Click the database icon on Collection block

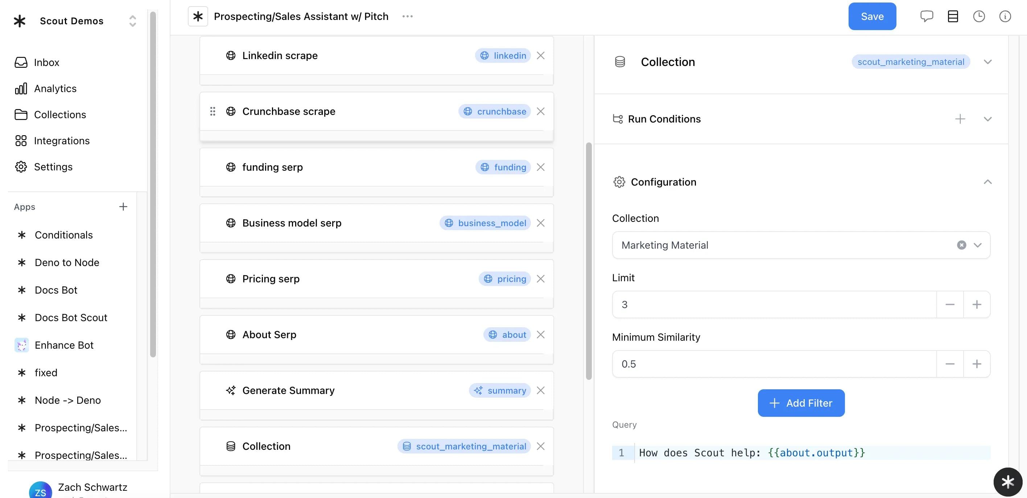pyautogui.click(x=230, y=446)
